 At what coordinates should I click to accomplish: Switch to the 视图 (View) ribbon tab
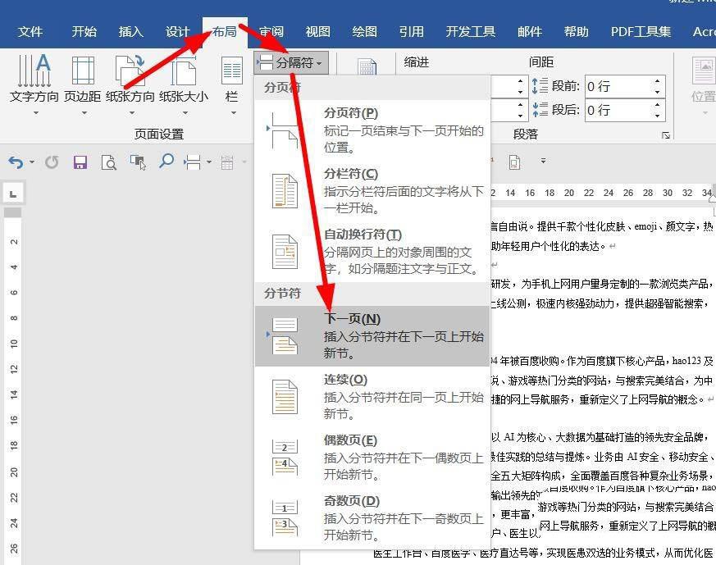click(x=317, y=31)
